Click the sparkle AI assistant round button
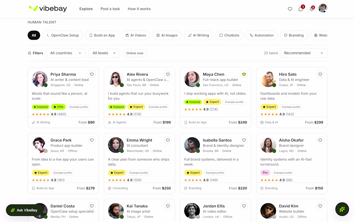This screenshot has width=355, height=222. click(x=342, y=209)
